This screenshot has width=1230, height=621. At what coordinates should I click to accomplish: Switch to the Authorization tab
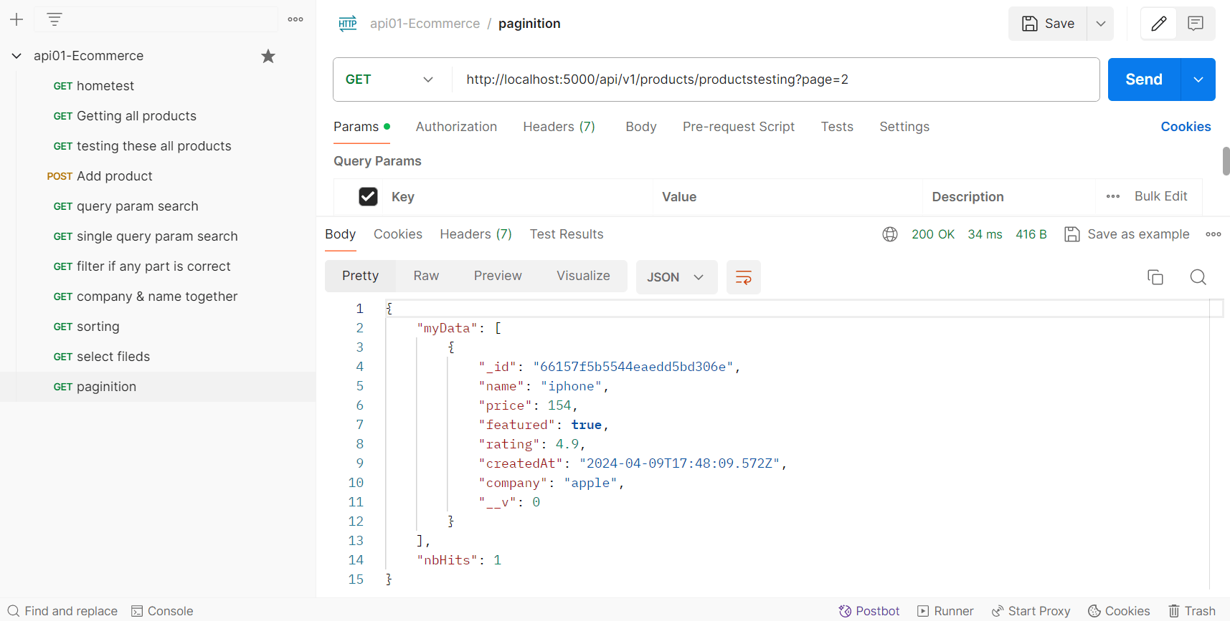click(x=456, y=127)
